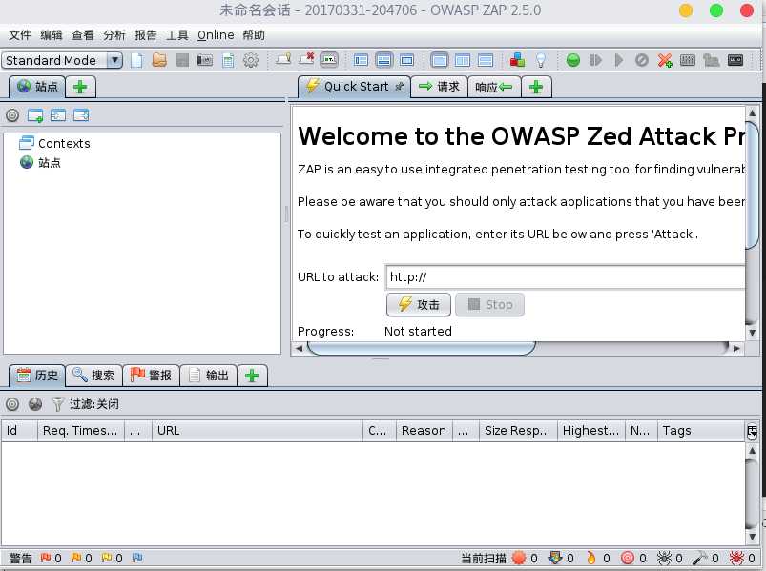This screenshot has width=766, height=571.
Task: Click the icon with red X in toolbar
Action: pyautogui.click(x=306, y=59)
